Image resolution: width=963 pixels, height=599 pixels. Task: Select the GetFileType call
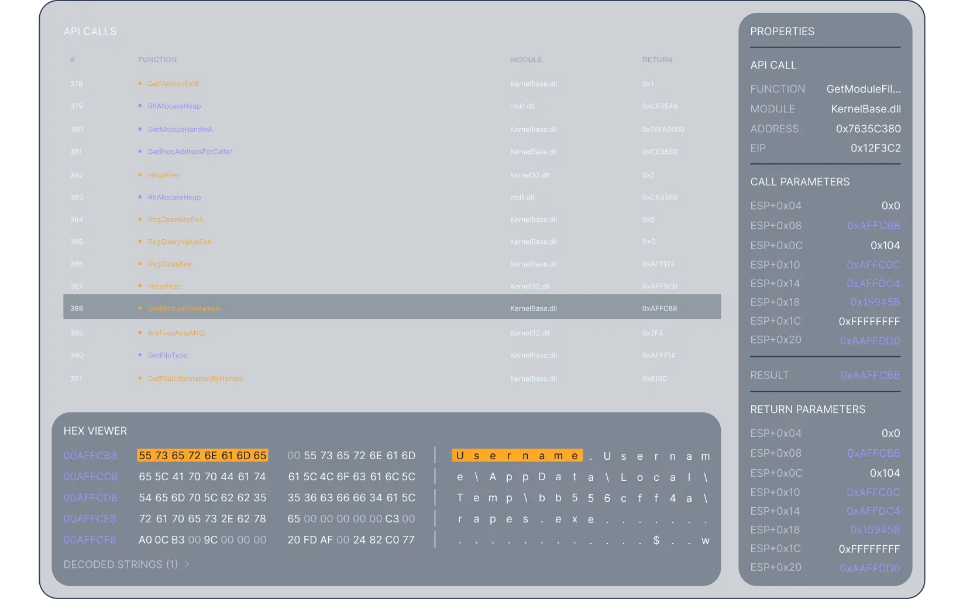coord(167,355)
